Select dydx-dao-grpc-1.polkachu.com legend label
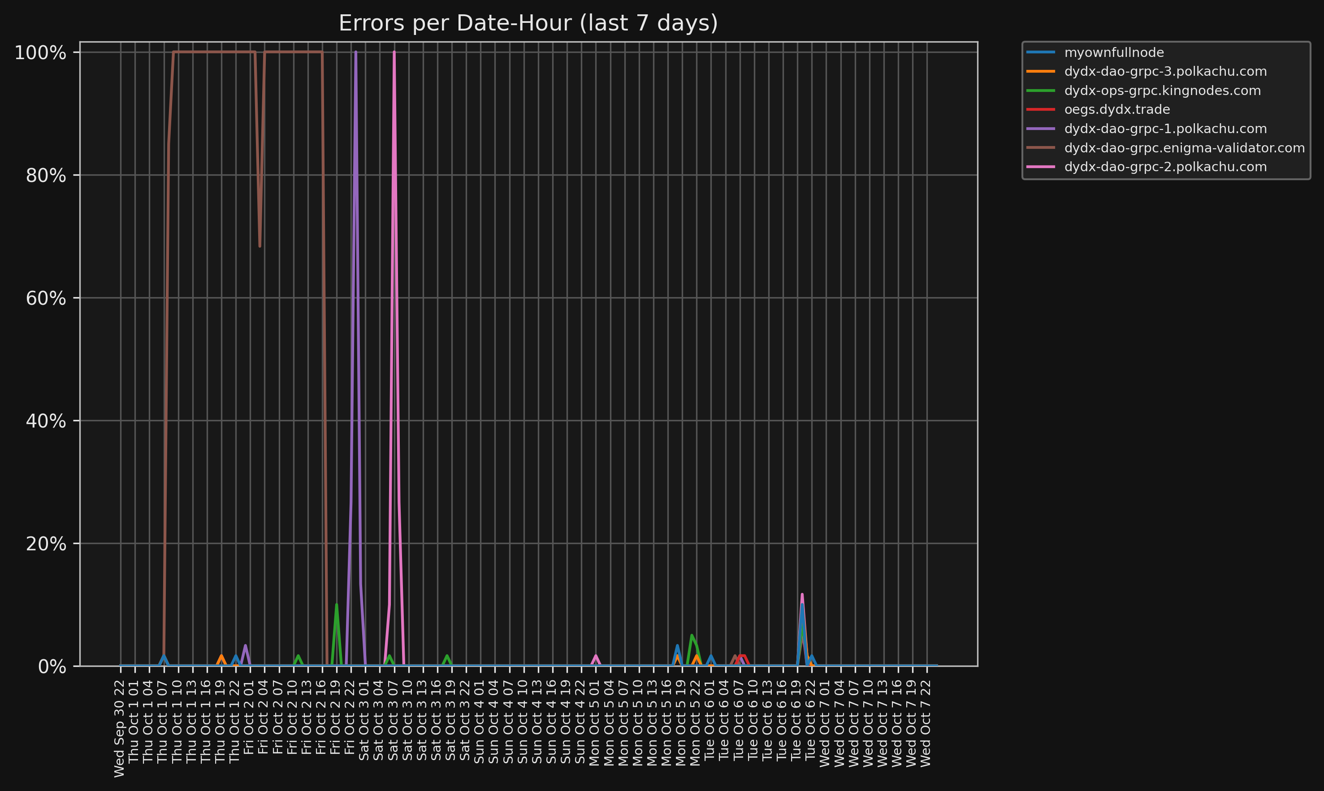This screenshot has height=791, width=1324. click(x=1165, y=129)
